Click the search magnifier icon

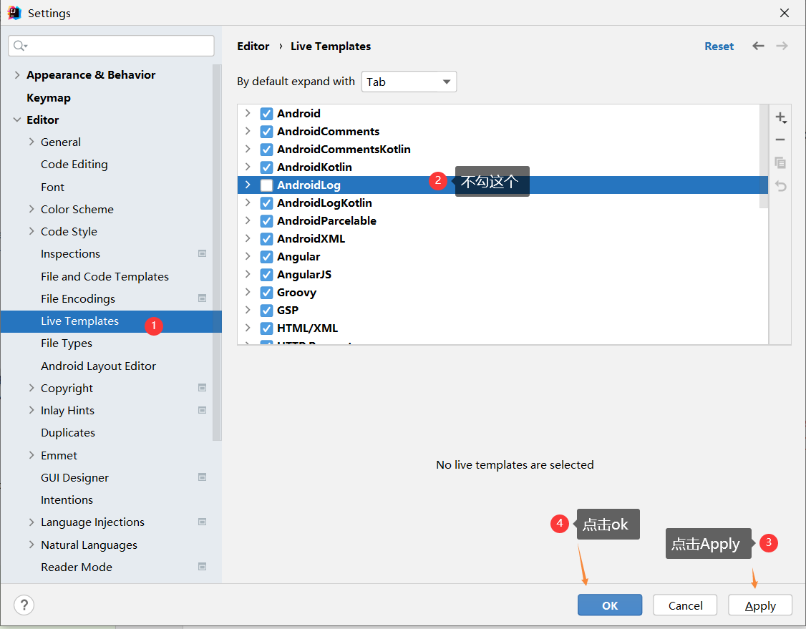click(x=19, y=46)
